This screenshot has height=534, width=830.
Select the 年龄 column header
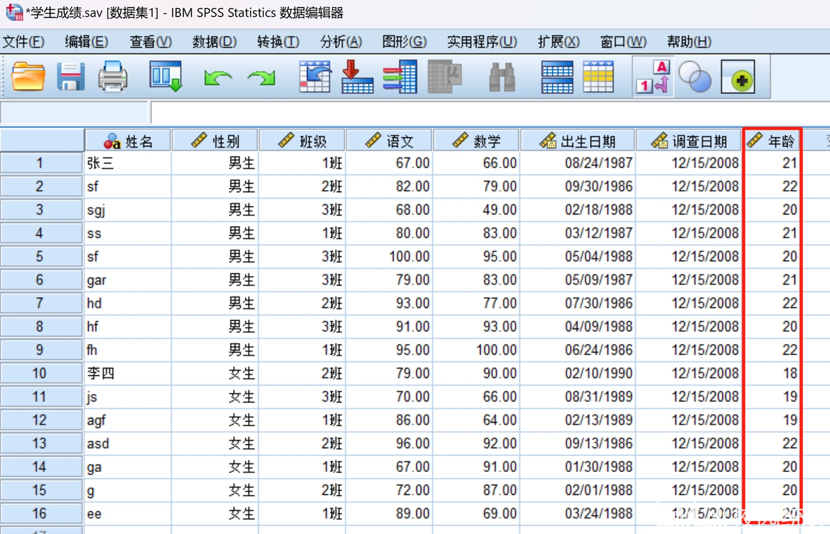coord(772,141)
